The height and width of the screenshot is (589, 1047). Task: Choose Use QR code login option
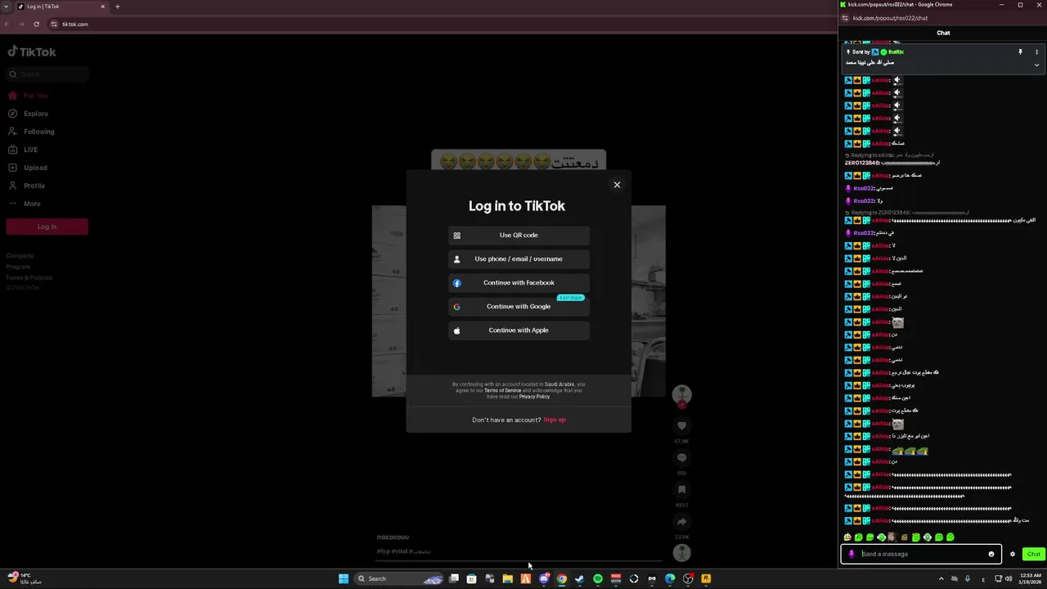(x=519, y=235)
